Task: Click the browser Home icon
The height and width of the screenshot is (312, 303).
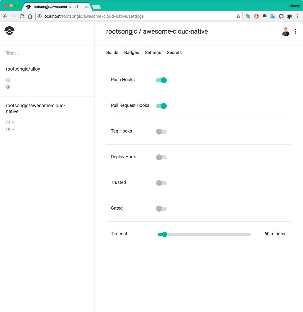Action: click(30, 17)
